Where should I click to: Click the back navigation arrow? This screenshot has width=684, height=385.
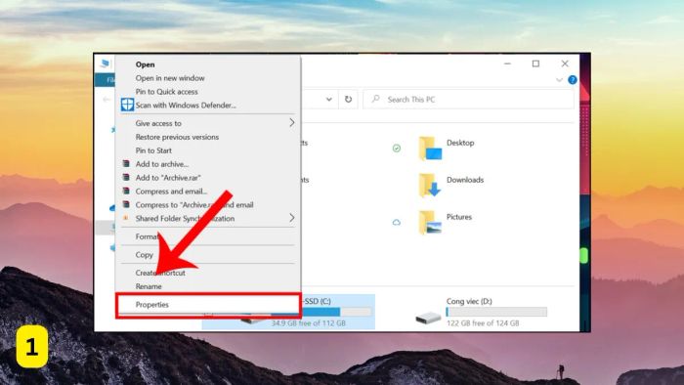[x=107, y=100]
